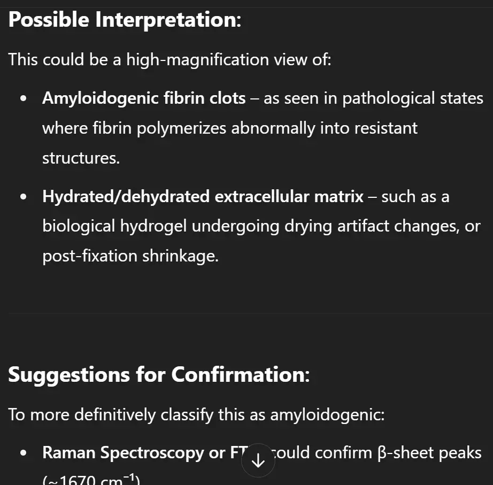Click the line 'This could be a high-magnification view of:'
The width and height of the screenshot is (493, 485).
[x=170, y=59]
